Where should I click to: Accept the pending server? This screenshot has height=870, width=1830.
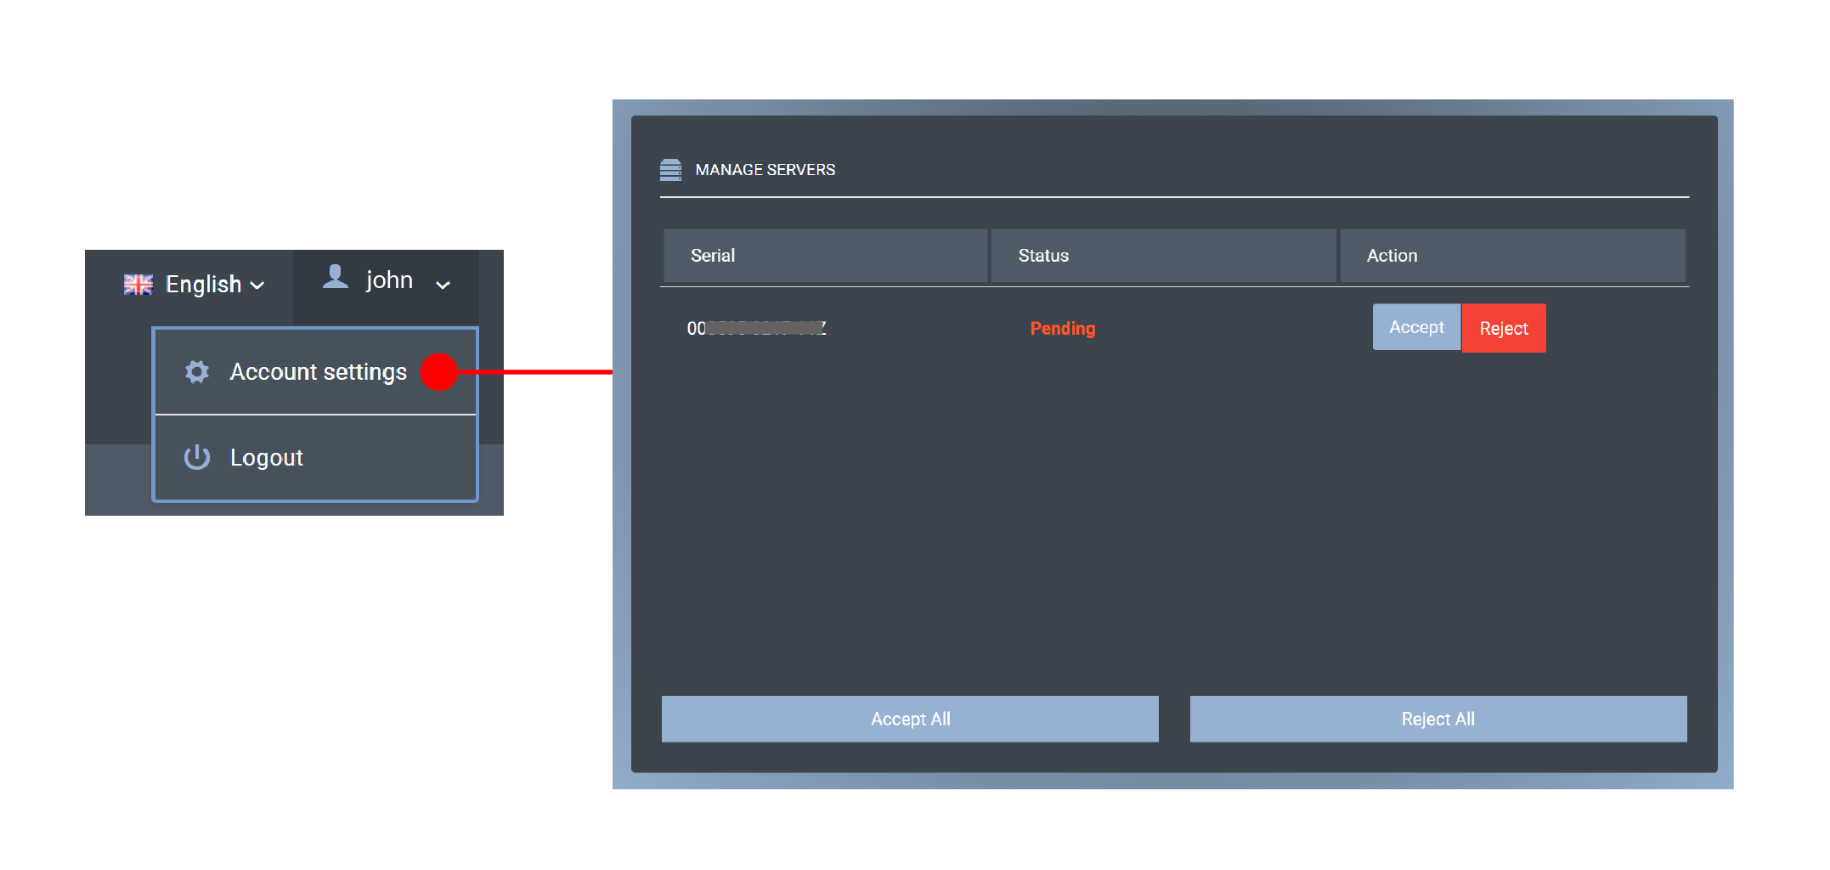click(x=1415, y=328)
